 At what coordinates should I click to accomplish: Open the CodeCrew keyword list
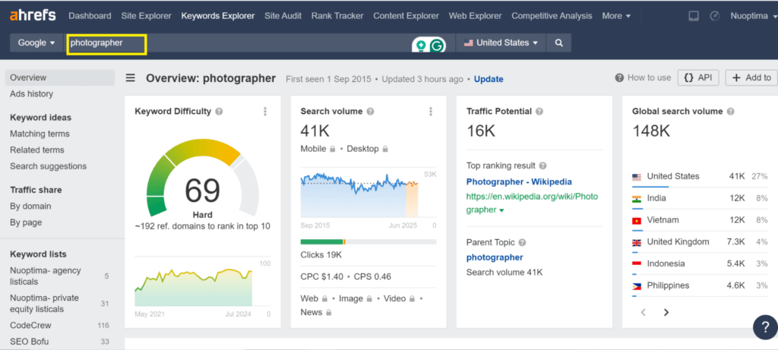click(30, 325)
